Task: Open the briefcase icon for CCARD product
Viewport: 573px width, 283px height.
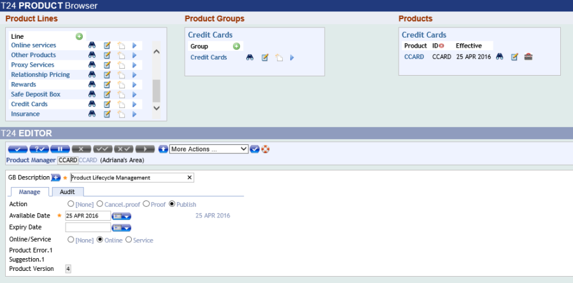Action: pos(528,57)
